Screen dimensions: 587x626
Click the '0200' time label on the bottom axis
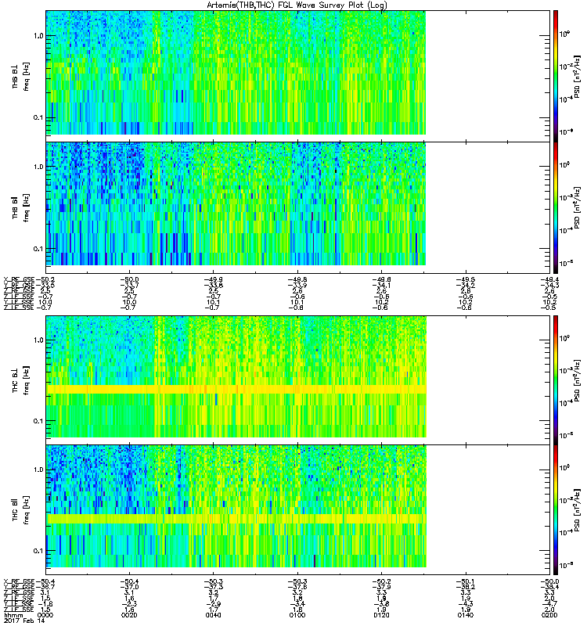pos(549,615)
